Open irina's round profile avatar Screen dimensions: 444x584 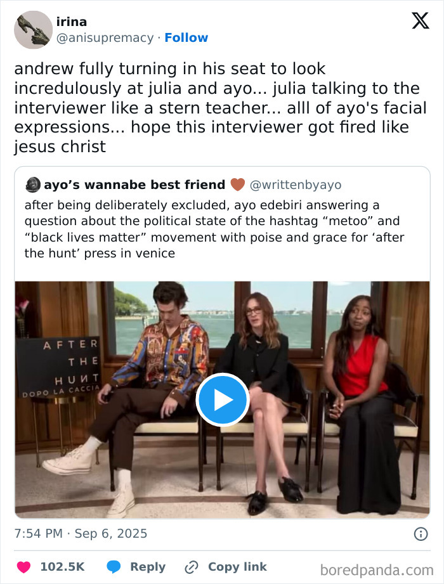[33, 30]
